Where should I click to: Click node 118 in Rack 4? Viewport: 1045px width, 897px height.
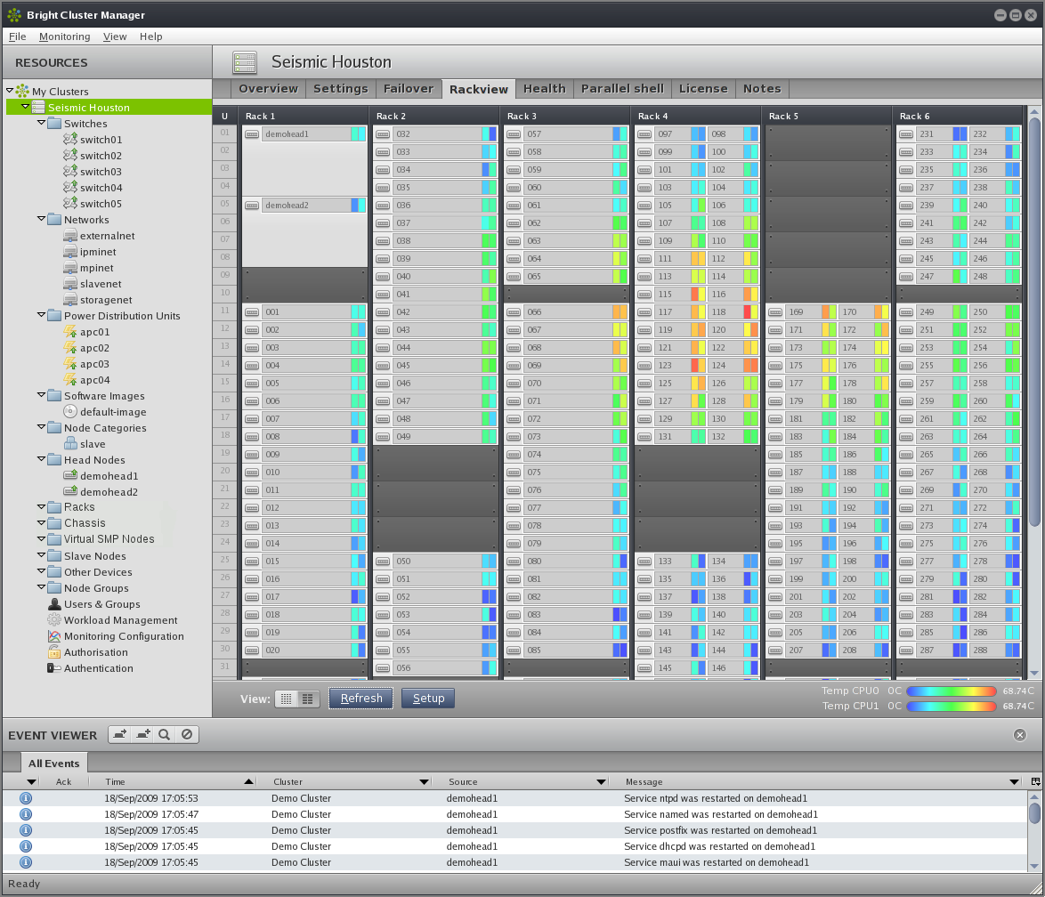(x=733, y=311)
